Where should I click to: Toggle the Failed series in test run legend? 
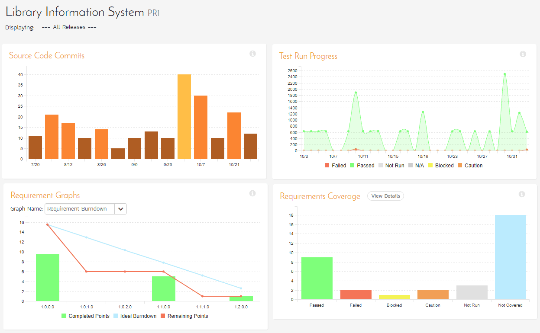[335, 166]
